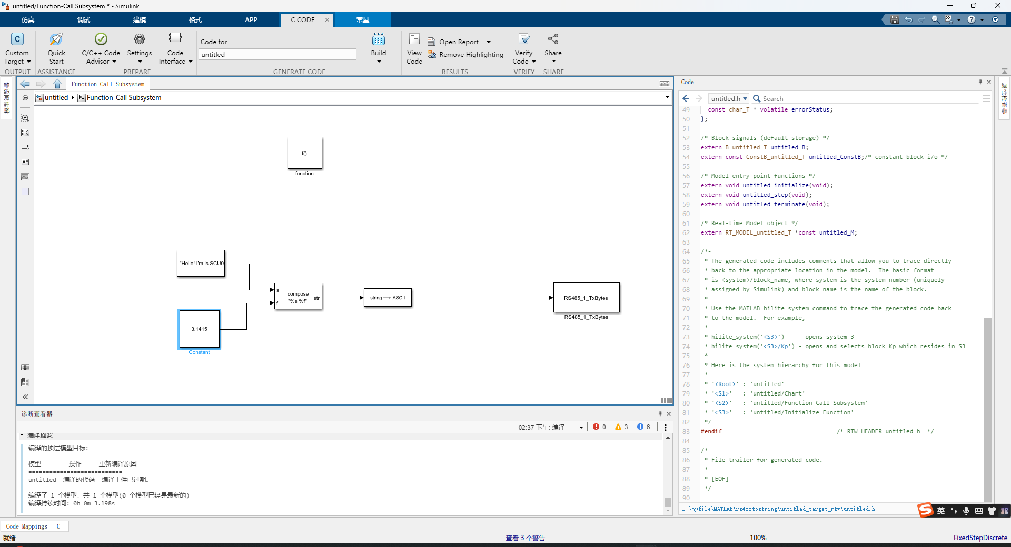Collapse the build summary section
Screen dimensions: 1011x547
[x=22, y=435]
